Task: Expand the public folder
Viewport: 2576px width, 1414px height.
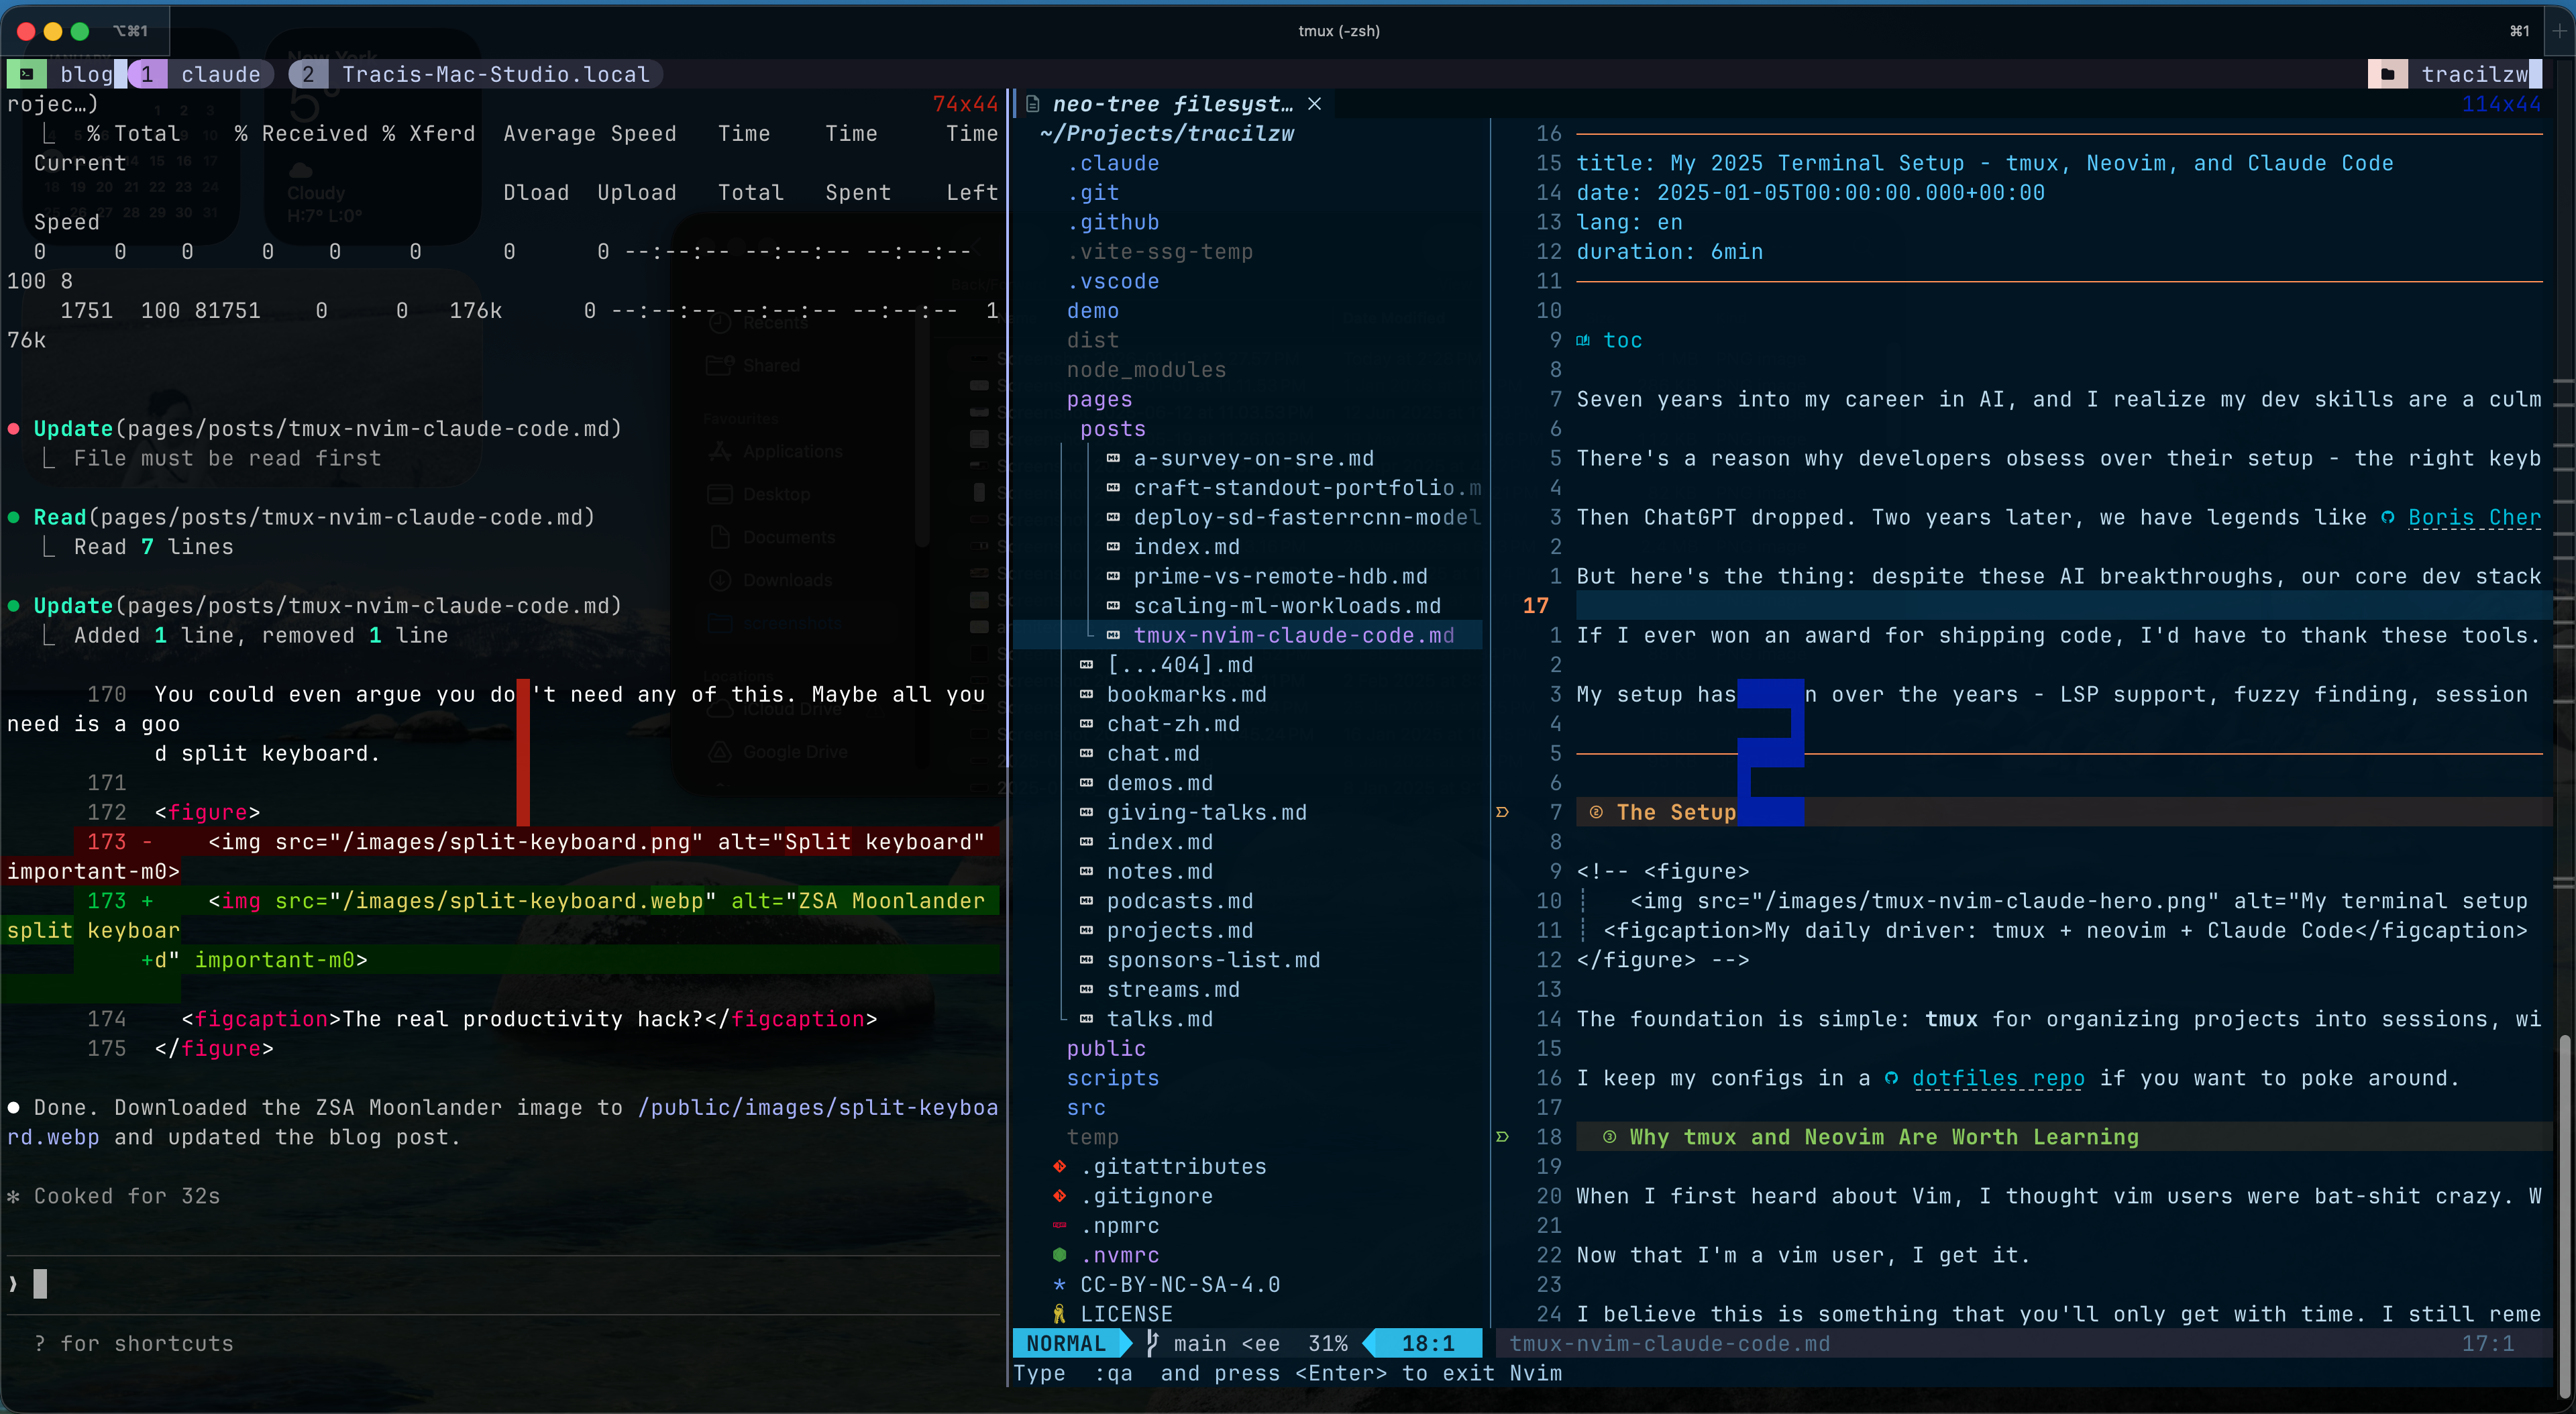Action: (1106, 1048)
